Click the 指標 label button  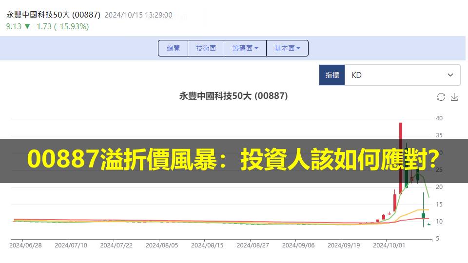332,75
